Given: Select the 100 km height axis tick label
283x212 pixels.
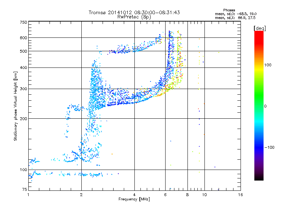Looking at the screenshot, I should [23, 170].
